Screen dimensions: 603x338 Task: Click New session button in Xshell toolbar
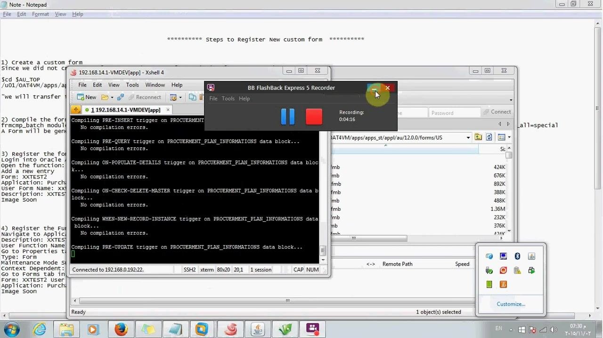[87, 97]
